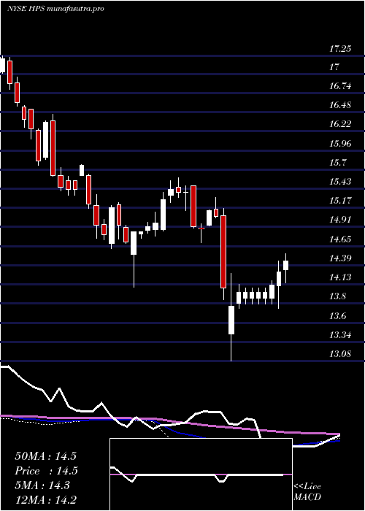Click the 14.91 price axis label

pyautogui.click(x=341, y=219)
